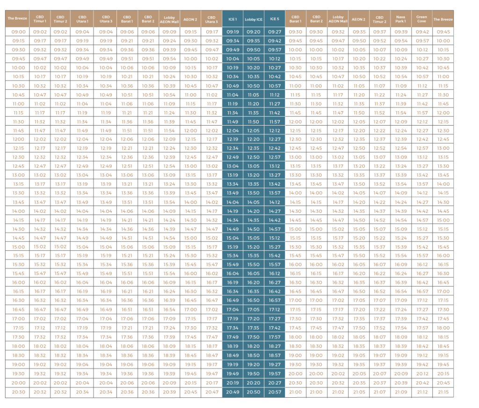Click 20:57 cell in ICE 5 column
The image size is (479, 408).
tap(275, 392)
